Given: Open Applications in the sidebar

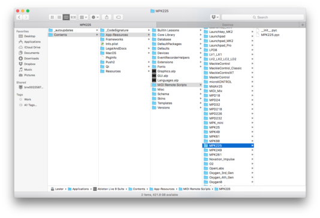Looking at the screenshot, I should pyautogui.click(x=32, y=41).
